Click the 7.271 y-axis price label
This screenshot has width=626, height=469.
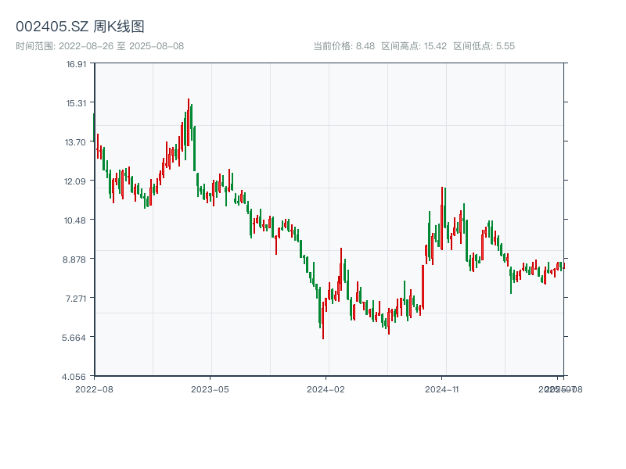point(76,298)
